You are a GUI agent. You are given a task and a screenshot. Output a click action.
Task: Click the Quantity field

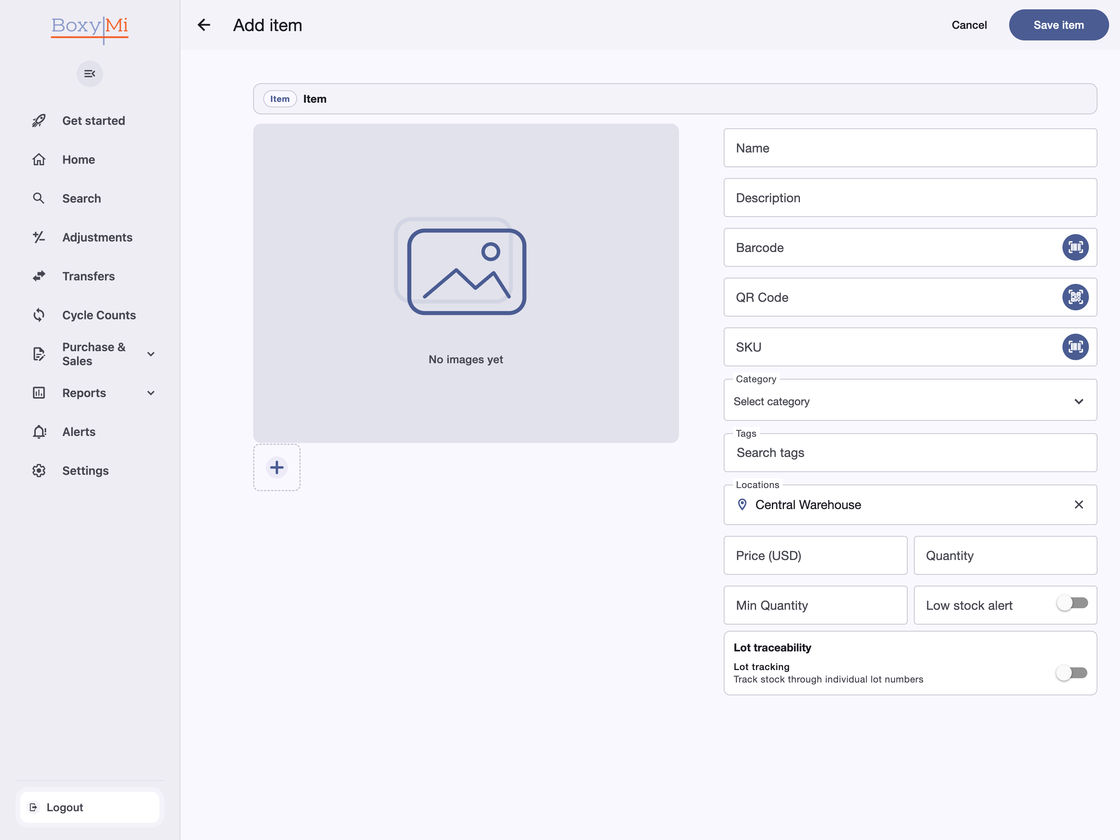click(1006, 556)
